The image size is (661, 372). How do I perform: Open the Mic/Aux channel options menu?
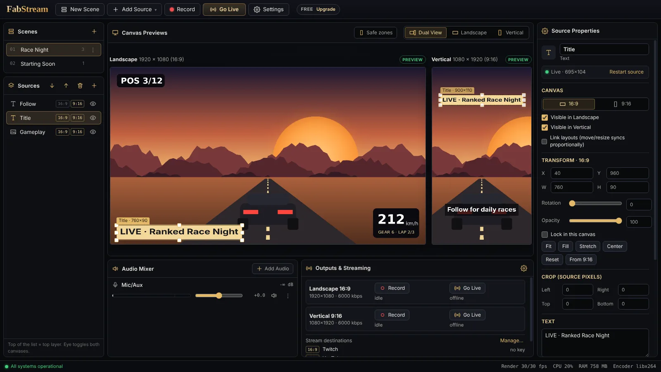pyautogui.click(x=288, y=296)
